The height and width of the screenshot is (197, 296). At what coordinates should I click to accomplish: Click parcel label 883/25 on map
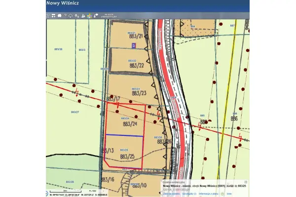(127, 157)
